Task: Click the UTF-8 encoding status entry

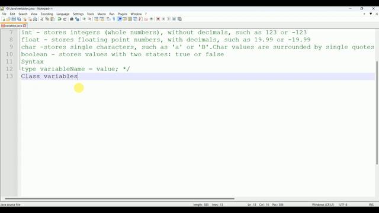Action: (343, 205)
